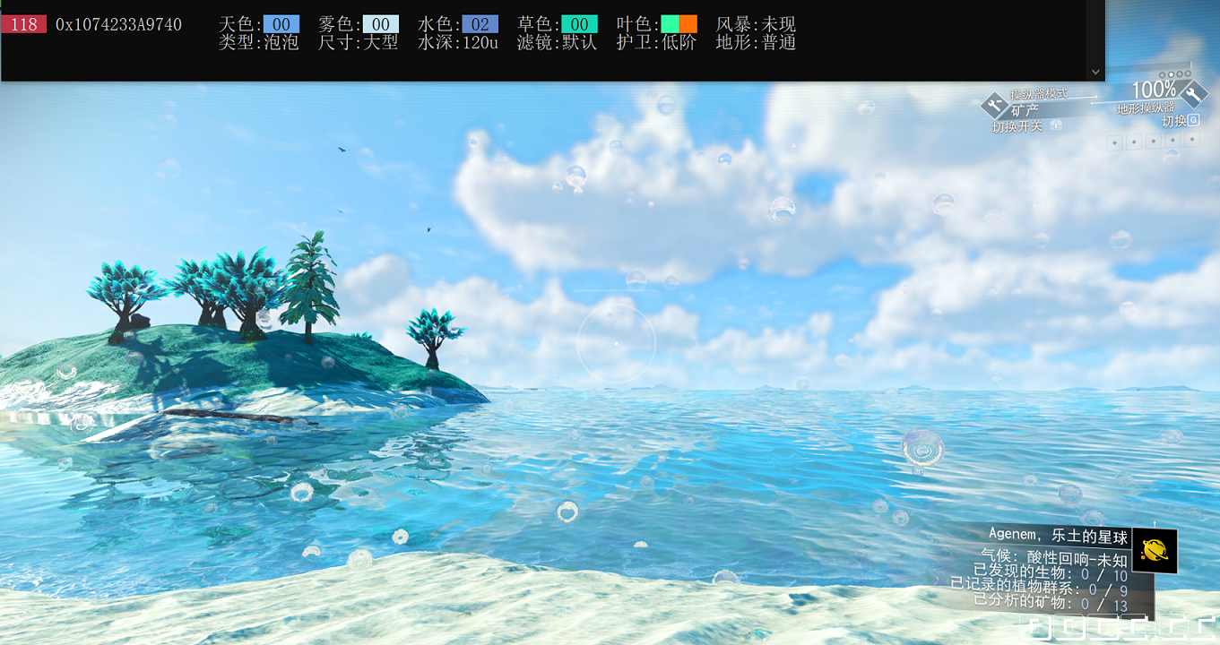Click the orange half of 叶色 swatch

[x=688, y=24]
